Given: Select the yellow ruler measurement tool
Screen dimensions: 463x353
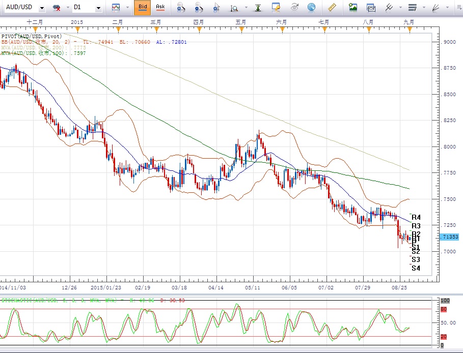Looking at the screenshot, I should point(333,8).
